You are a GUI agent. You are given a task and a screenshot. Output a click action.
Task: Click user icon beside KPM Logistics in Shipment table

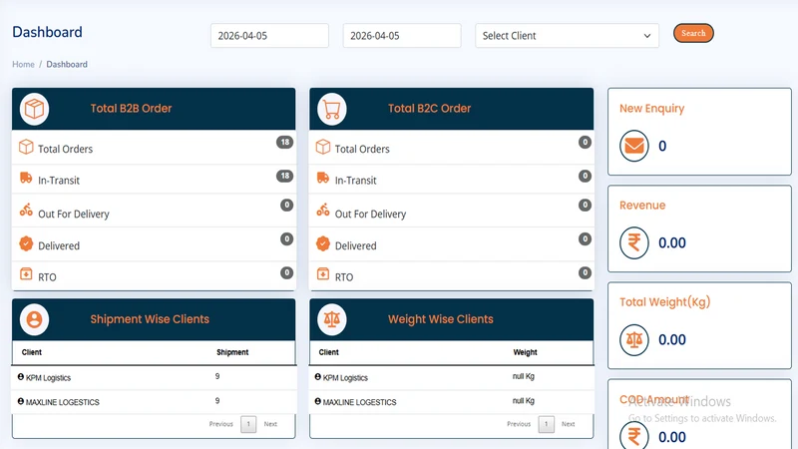pyautogui.click(x=21, y=377)
